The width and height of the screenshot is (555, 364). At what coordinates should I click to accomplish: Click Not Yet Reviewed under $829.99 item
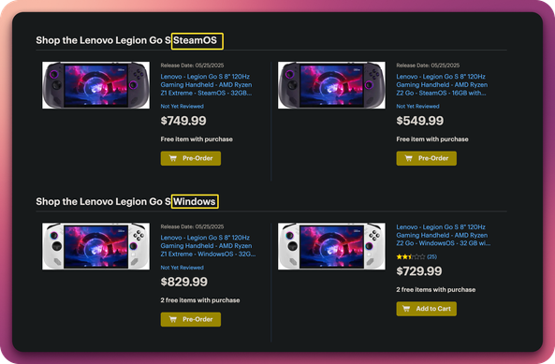[182, 268]
